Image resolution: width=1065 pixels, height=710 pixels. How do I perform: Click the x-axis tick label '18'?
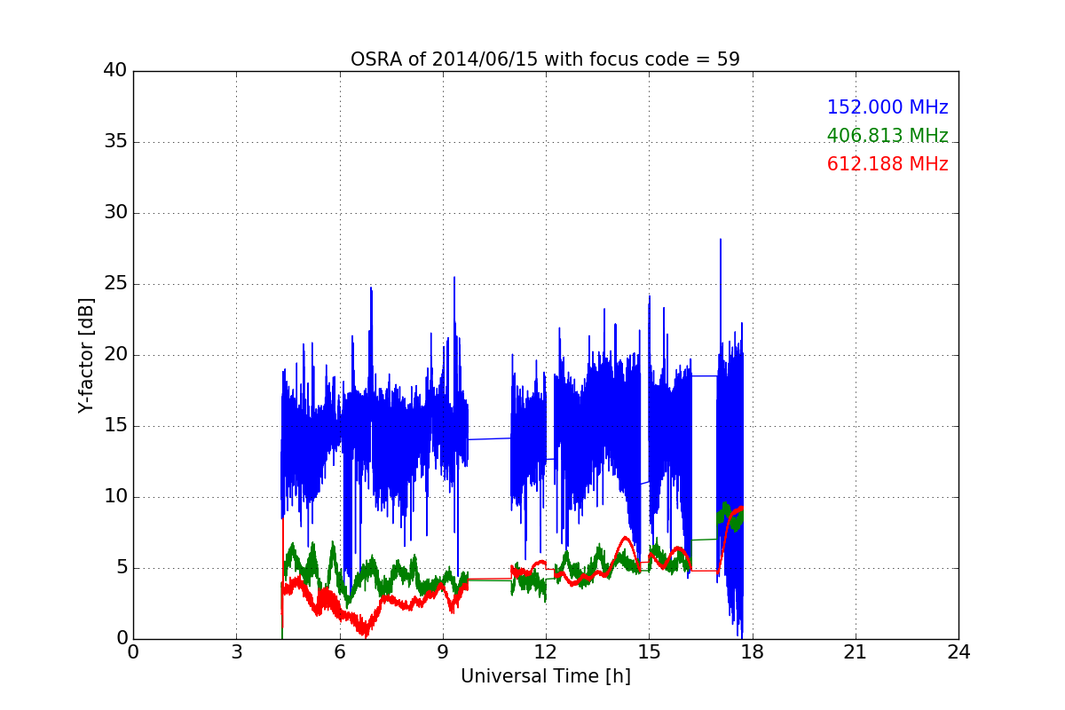(753, 651)
